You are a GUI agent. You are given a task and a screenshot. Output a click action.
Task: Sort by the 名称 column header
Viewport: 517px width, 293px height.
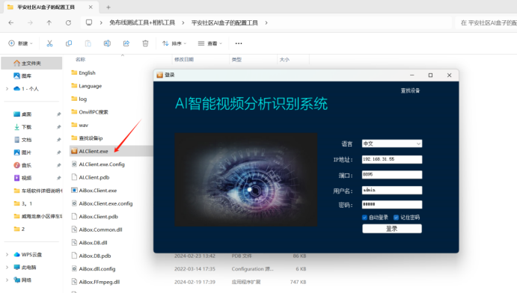[x=81, y=60]
